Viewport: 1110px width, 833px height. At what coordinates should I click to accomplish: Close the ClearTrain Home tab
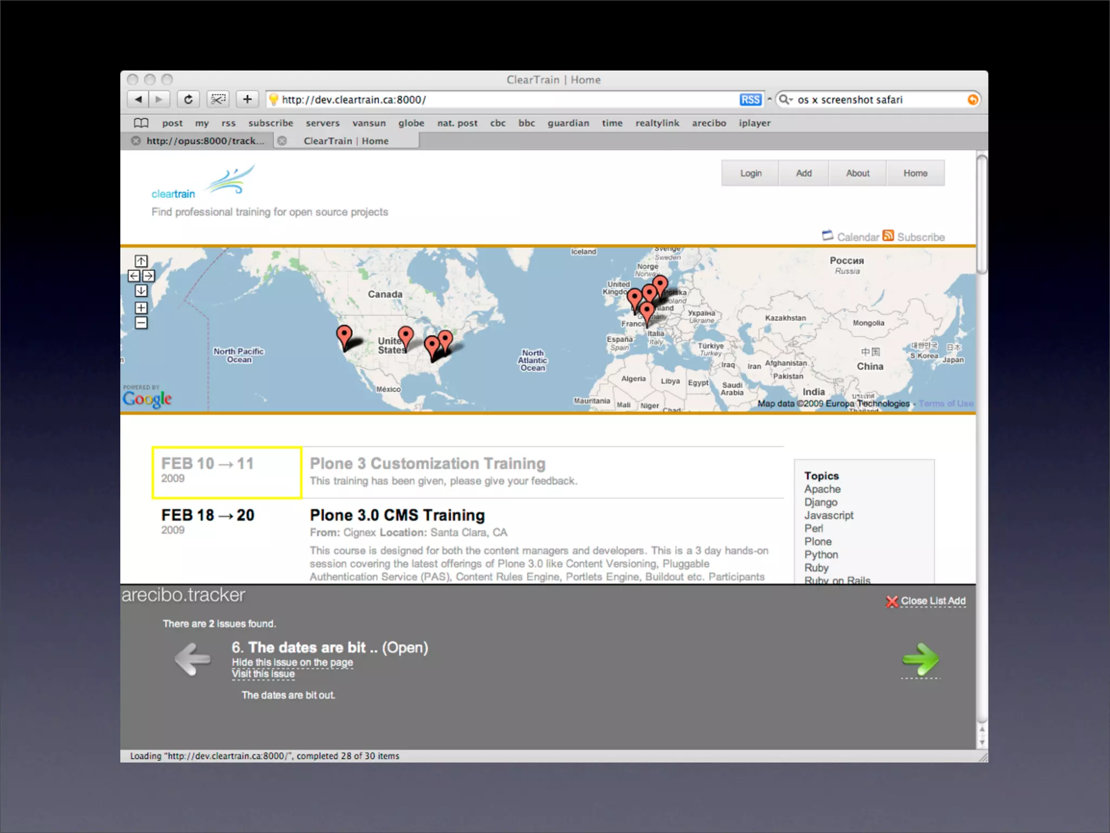(x=282, y=141)
